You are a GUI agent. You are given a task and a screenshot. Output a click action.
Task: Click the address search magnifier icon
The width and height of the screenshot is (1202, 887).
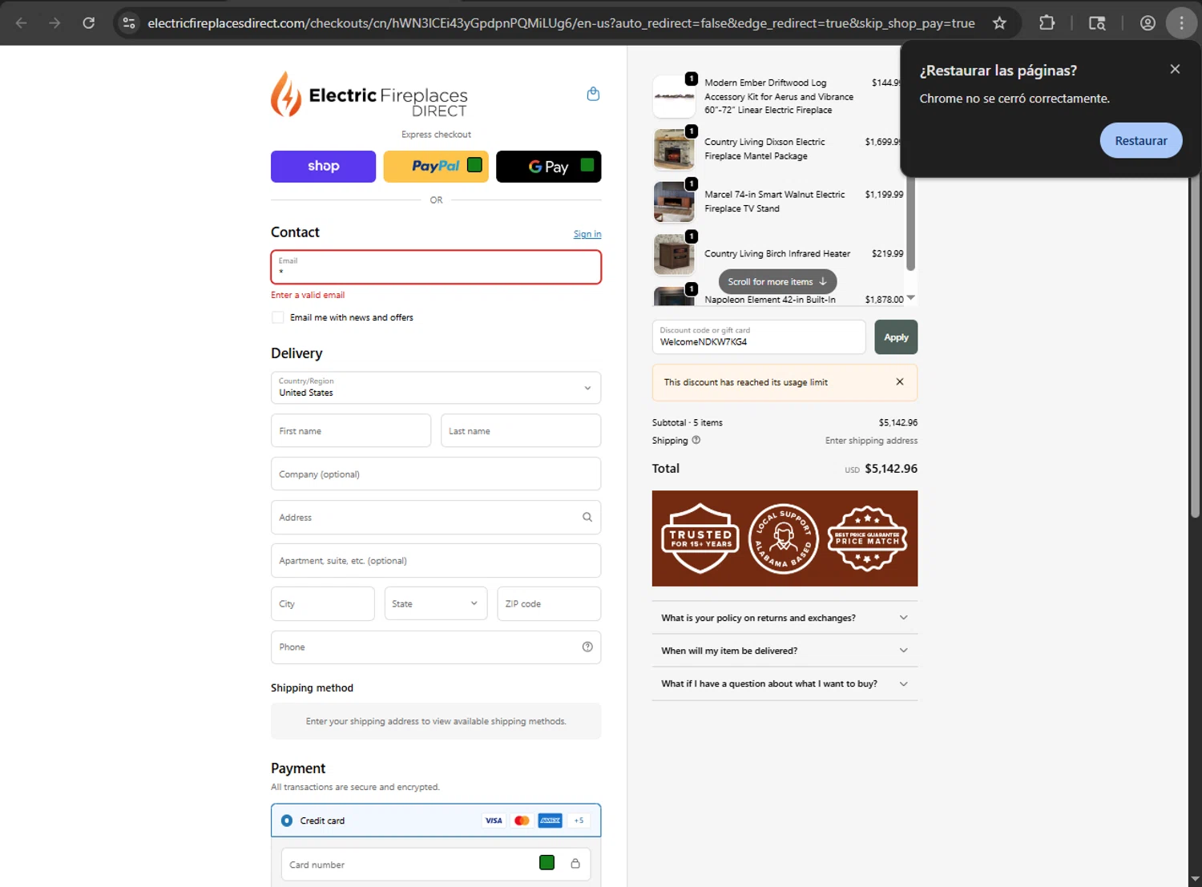587,517
